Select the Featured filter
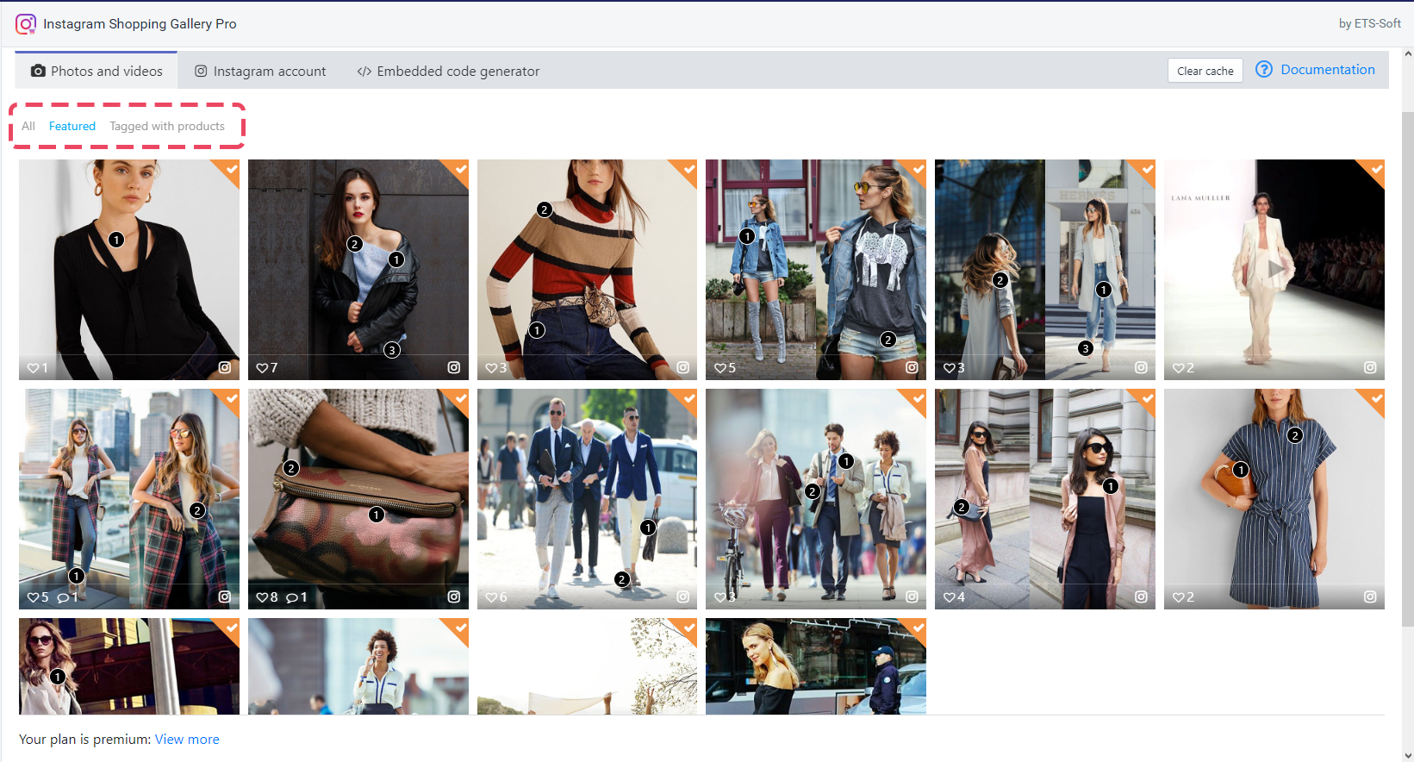This screenshot has width=1414, height=762. [x=72, y=126]
